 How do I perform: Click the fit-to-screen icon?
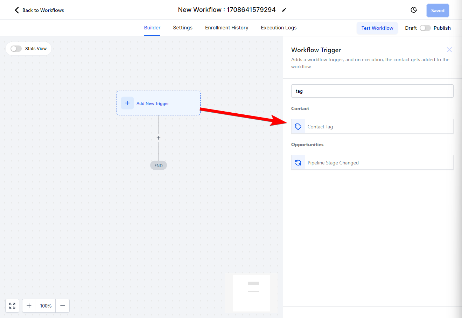pyautogui.click(x=12, y=306)
